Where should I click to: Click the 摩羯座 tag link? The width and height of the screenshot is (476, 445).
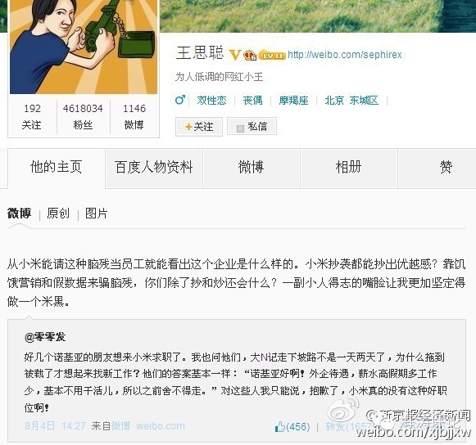click(293, 101)
